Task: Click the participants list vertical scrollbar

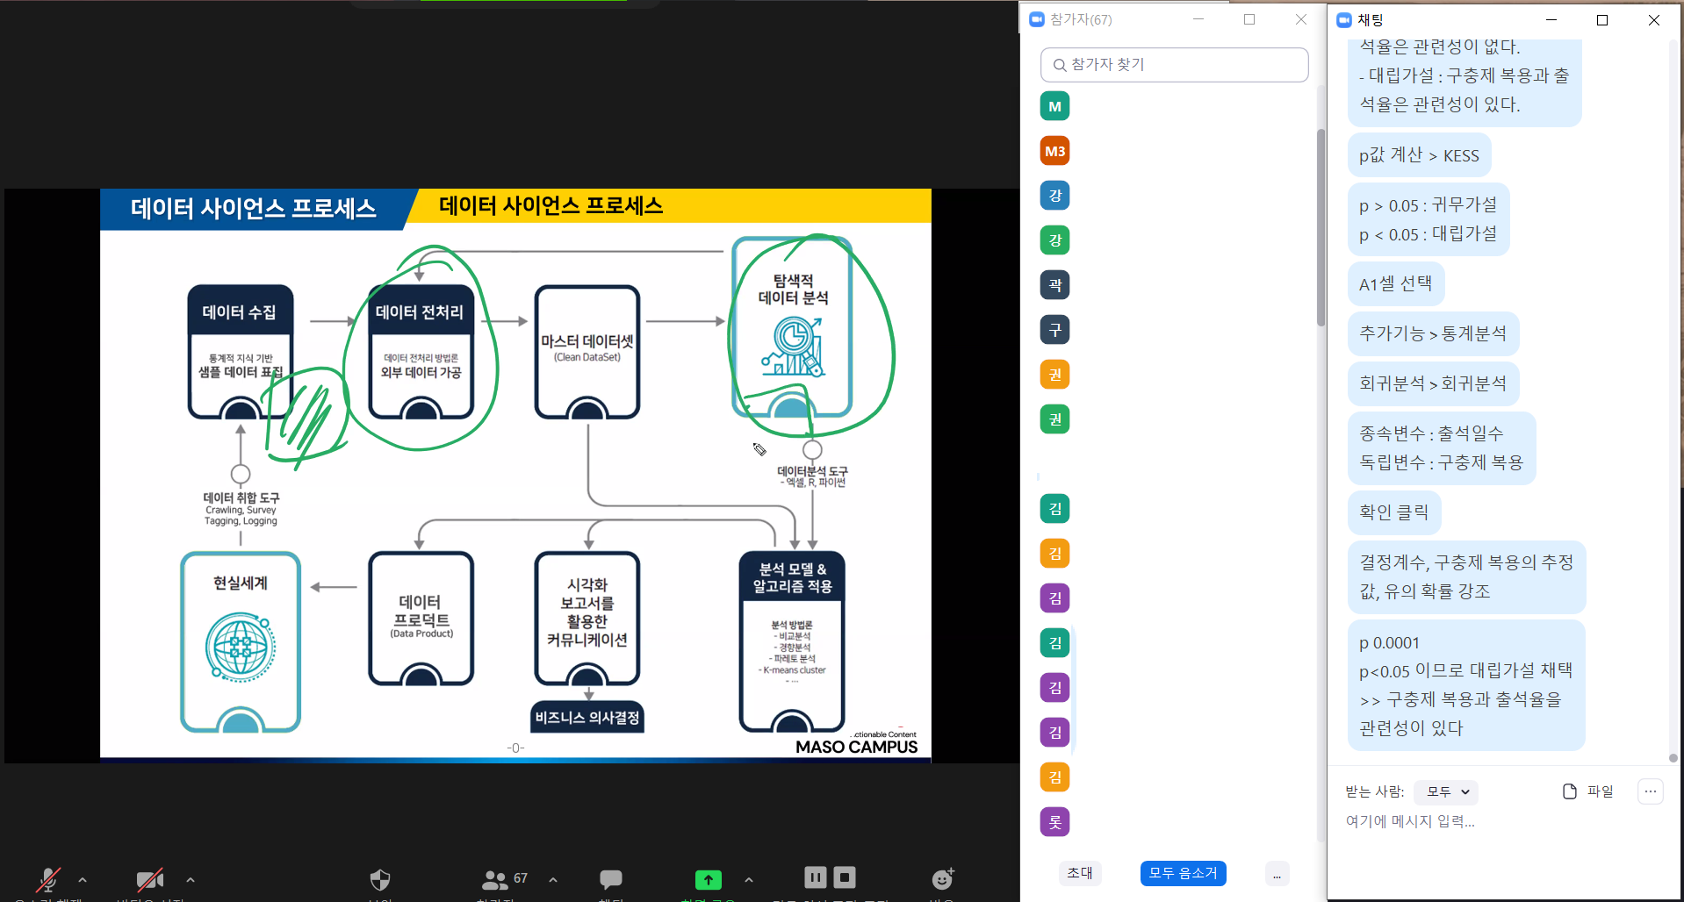Action: (x=1321, y=228)
